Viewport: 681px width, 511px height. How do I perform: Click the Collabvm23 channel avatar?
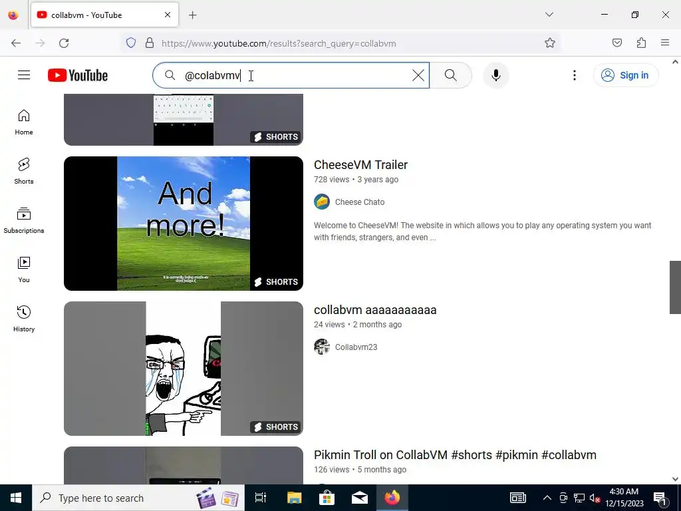pos(322,347)
